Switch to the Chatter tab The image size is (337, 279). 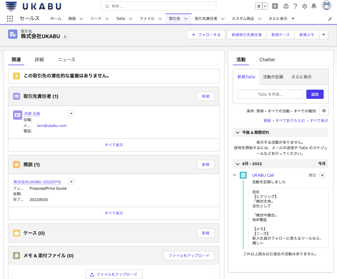pos(267,60)
